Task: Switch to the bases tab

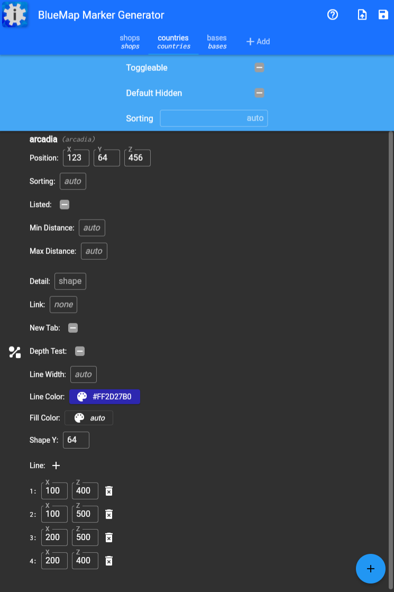Action: tap(217, 42)
